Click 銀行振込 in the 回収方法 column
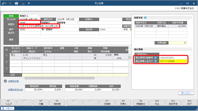 [x=162, y=26]
